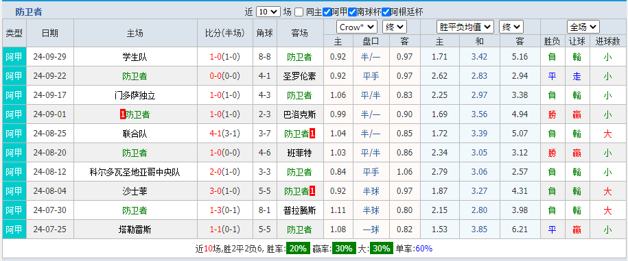The height and width of the screenshot is (261, 628).
Task: Click the 进球数 column header
Action: coord(607,41)
